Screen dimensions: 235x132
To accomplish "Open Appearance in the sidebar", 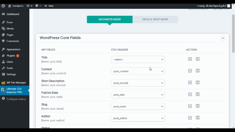I will tap(15, 49).
